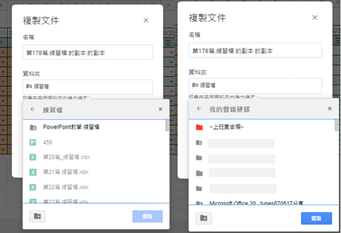The width and height of the screenshot is (341, 233).
Task: Close the 我的雲端硬碟 folder picker popup
Action: click(x=329, y=108)
